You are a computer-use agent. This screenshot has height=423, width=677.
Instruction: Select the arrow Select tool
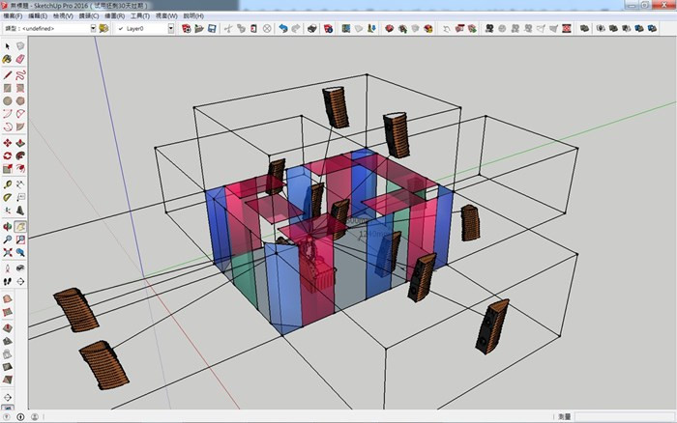click(8, 45)
